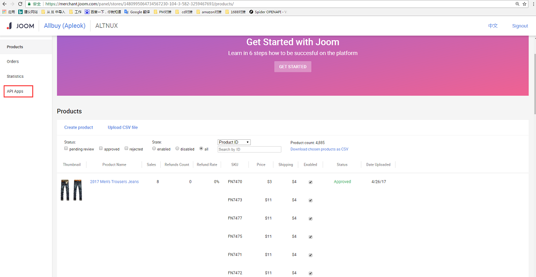Click the zoom magnifier icon in address bar
Screen dimensions: 536x277
(x=517, y=4)
